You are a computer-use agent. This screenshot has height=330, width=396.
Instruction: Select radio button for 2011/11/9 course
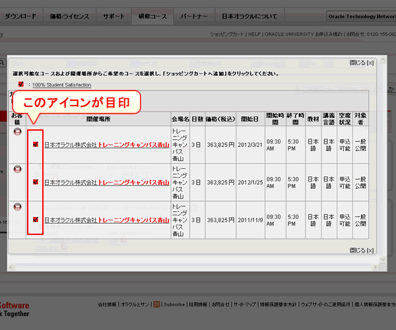click(x=17, y=207)
